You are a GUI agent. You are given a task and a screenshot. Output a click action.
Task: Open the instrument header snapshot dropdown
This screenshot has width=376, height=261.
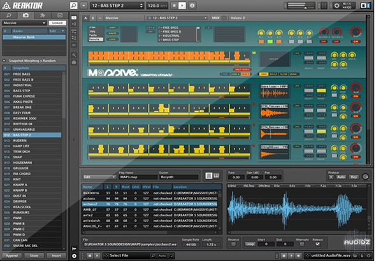click(x=177, y=18)
